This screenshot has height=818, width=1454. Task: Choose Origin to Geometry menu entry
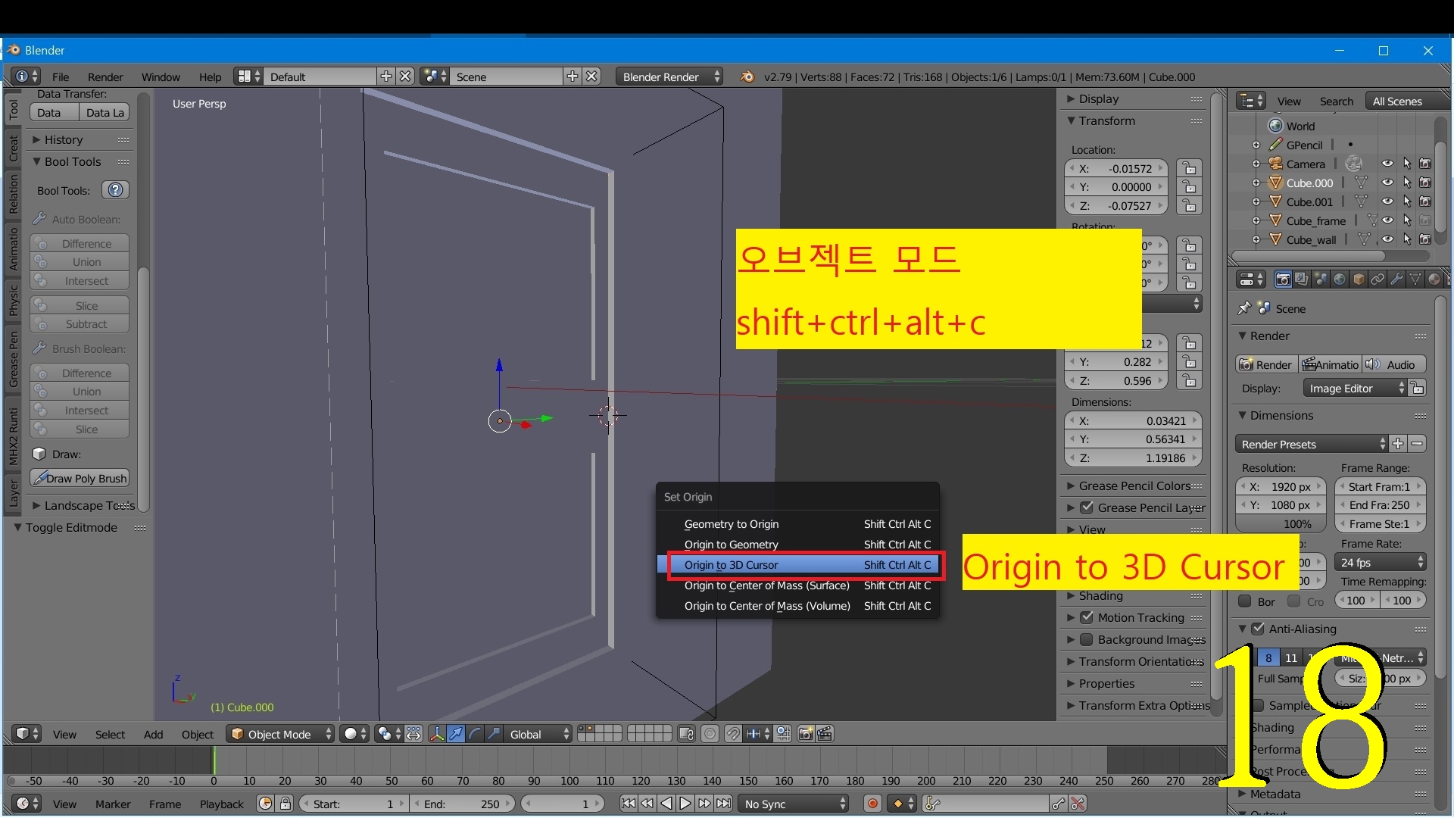798,545
